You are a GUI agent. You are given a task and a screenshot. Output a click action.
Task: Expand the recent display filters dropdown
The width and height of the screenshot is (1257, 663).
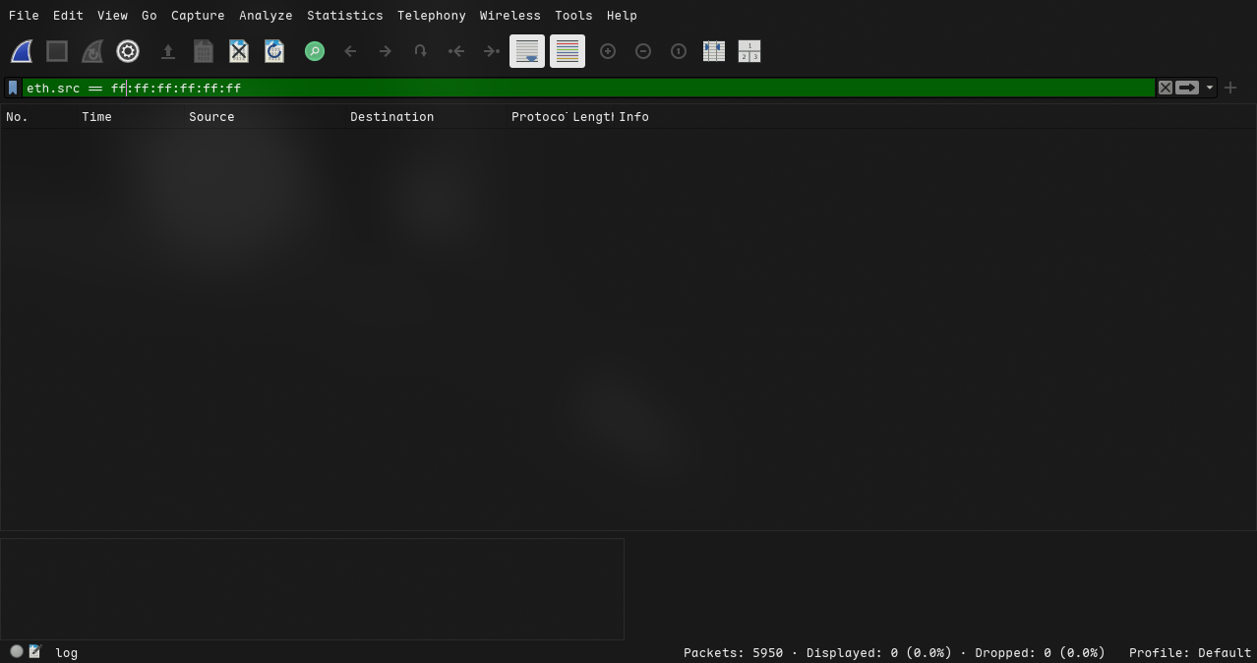click(1210, 88)
